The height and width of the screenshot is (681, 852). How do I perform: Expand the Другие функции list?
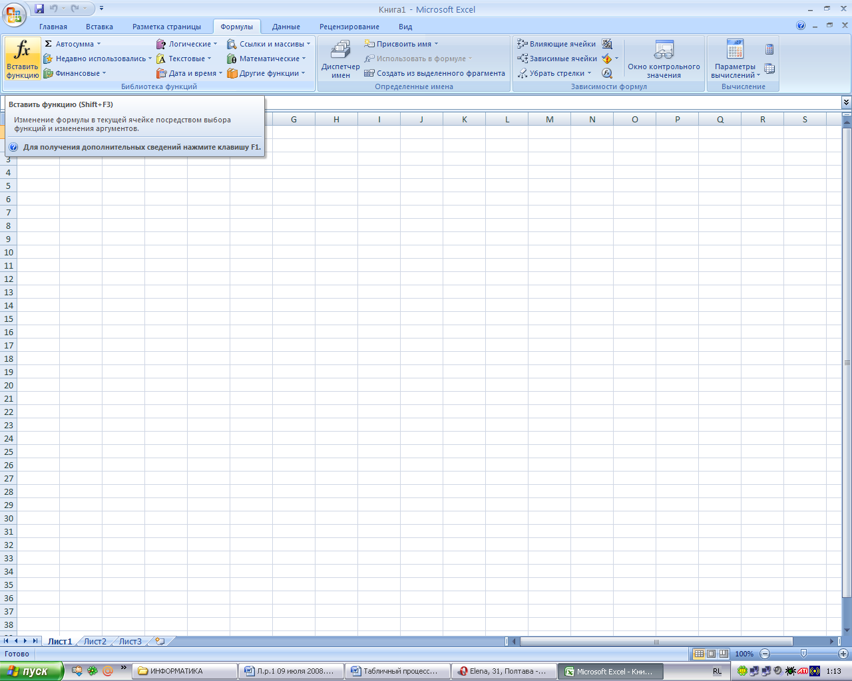point(266,73)
